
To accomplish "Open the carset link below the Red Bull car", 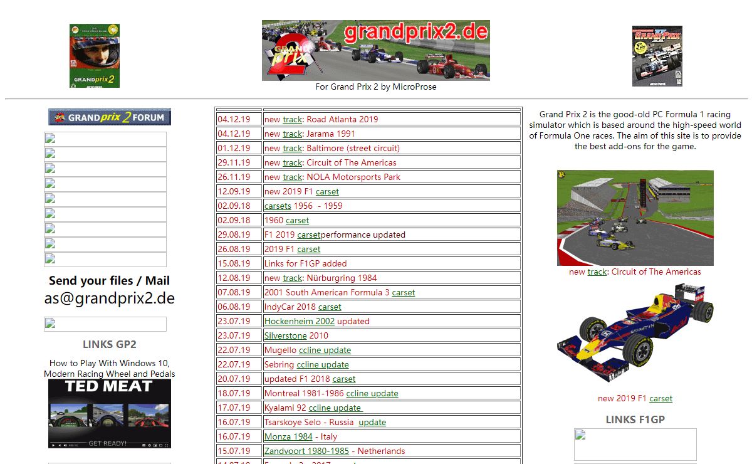I will [661, 398].
